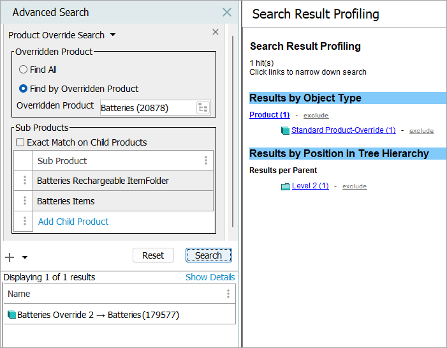Open the Name column options menu
The height and width of the screenshot is (348, 447).
point(228,294)
